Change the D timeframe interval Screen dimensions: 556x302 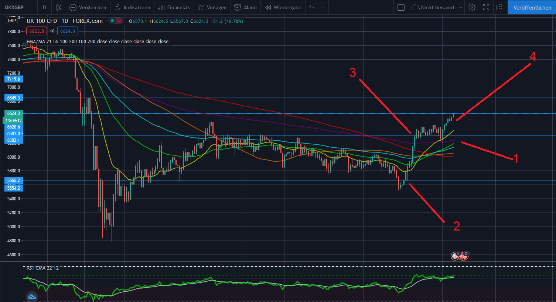click(44, 7)
